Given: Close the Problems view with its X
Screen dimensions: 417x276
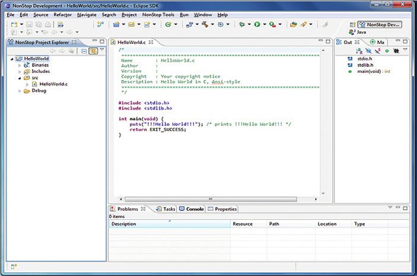Looking at the screenshot, I should (143, 209).
